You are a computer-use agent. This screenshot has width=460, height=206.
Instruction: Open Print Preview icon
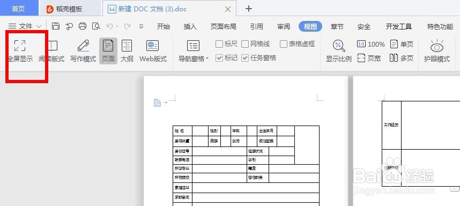click(x=96, y=26)
